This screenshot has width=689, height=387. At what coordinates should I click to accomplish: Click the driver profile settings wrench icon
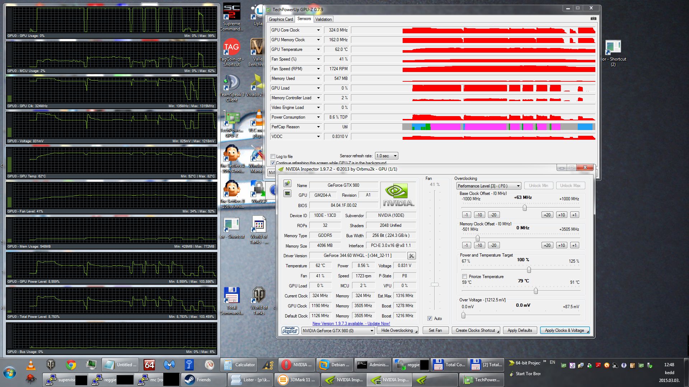(x=412, y=255)
